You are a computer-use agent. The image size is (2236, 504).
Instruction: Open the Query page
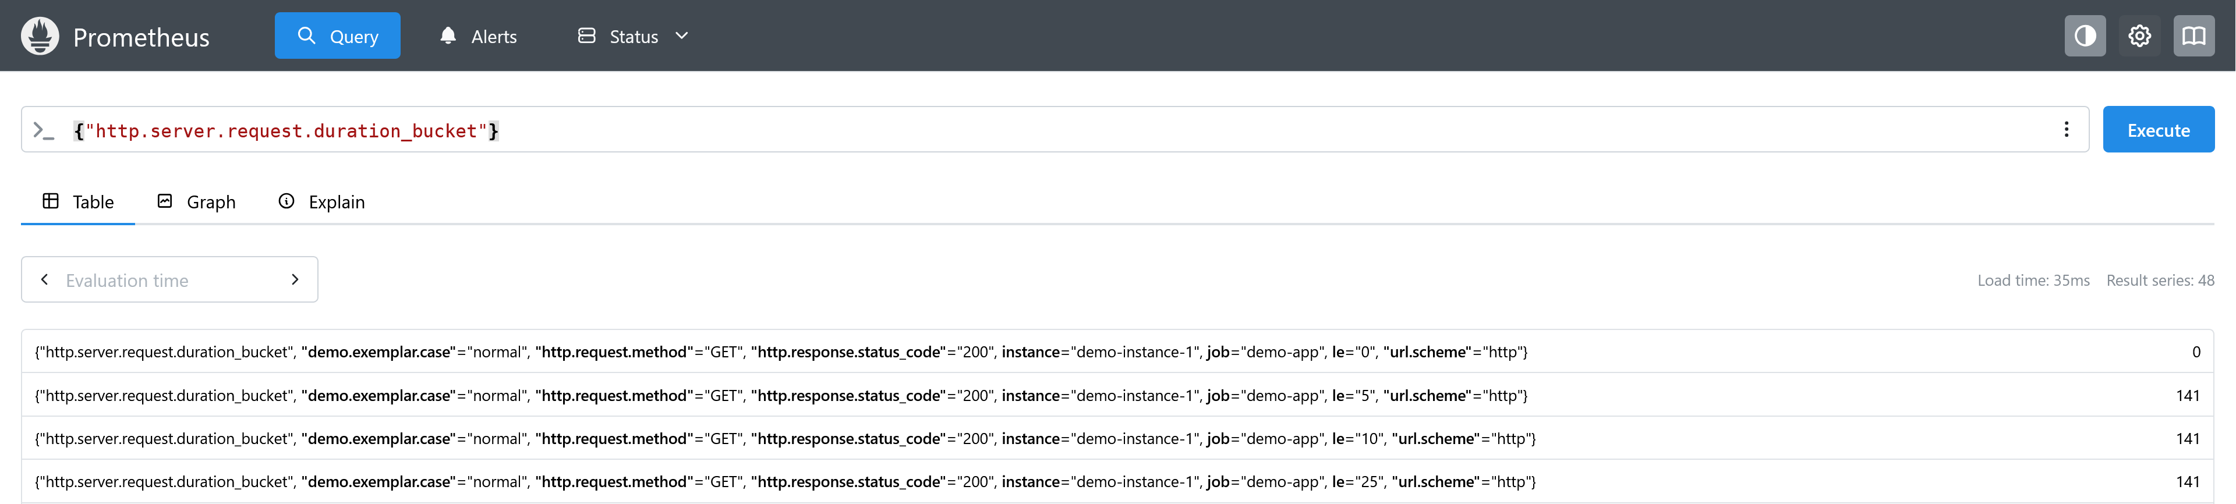[338, 36]
